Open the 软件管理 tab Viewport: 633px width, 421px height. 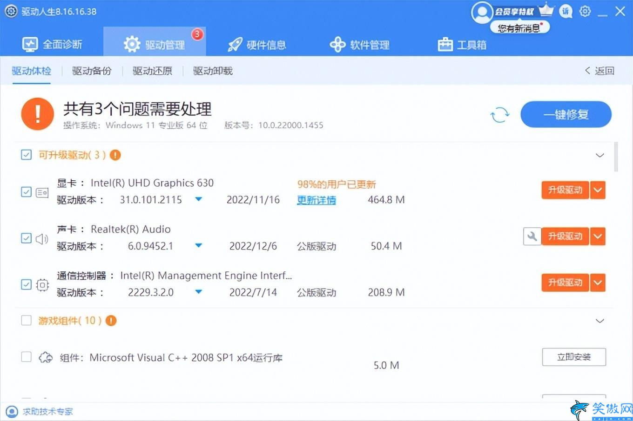(359, 45)
